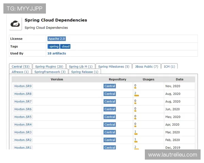The width and height of the screenshot is (204, 163).
Task: Click the Spring Cloud Dependencies logo icon
Action: (15, 24)
